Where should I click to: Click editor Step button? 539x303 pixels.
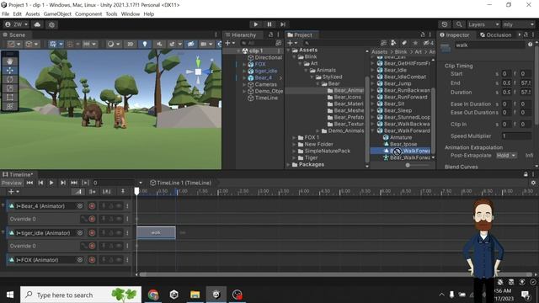coord(283,24)
